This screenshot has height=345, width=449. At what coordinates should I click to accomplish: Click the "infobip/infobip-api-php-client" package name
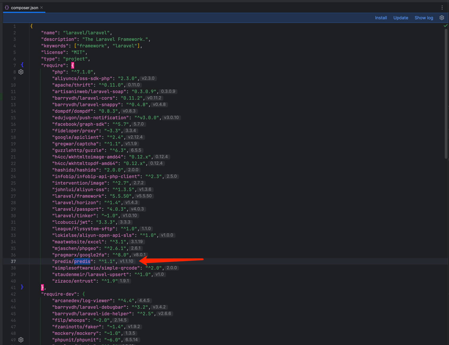pyautogui.click(x=96, y=176)
